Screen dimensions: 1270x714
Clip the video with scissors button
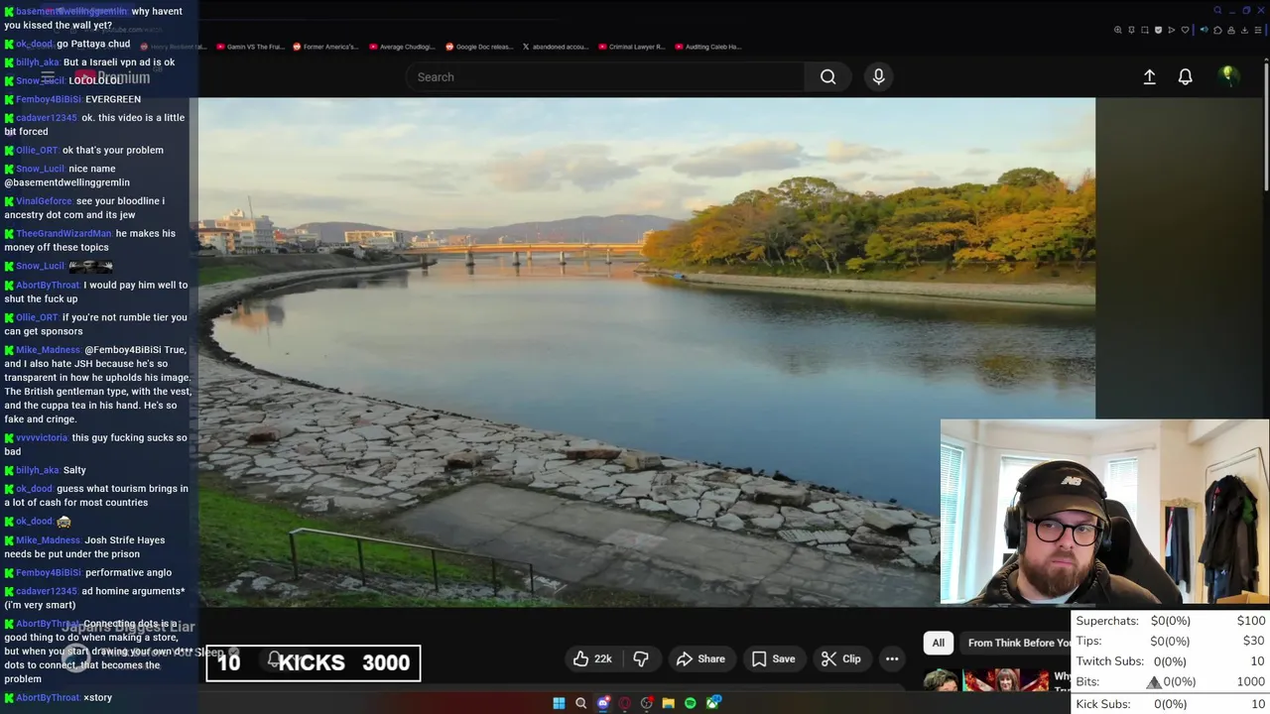coord(841,658)
